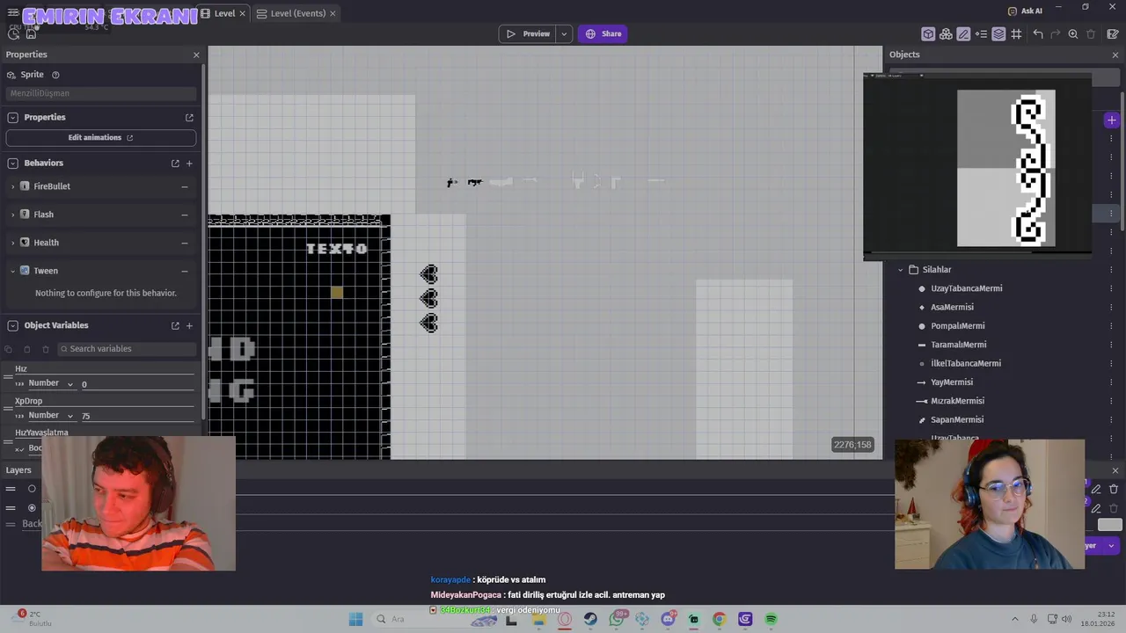Delete the selected variable trash icon

46,349
